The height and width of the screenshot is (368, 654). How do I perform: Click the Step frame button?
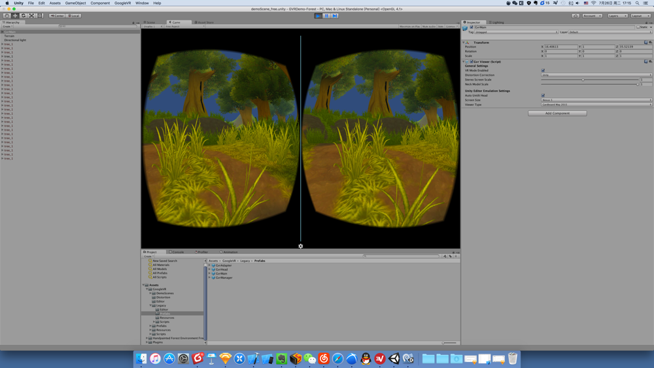point(335,16)
